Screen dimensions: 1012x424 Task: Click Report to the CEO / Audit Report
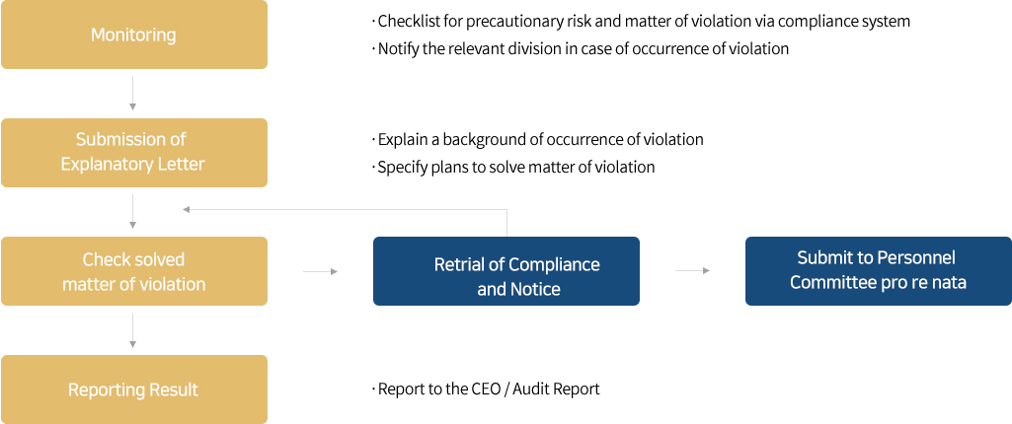click(x=486, y=389)
